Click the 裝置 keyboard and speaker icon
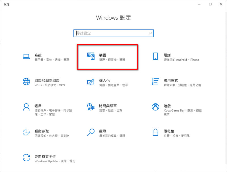 coord(91,56)
